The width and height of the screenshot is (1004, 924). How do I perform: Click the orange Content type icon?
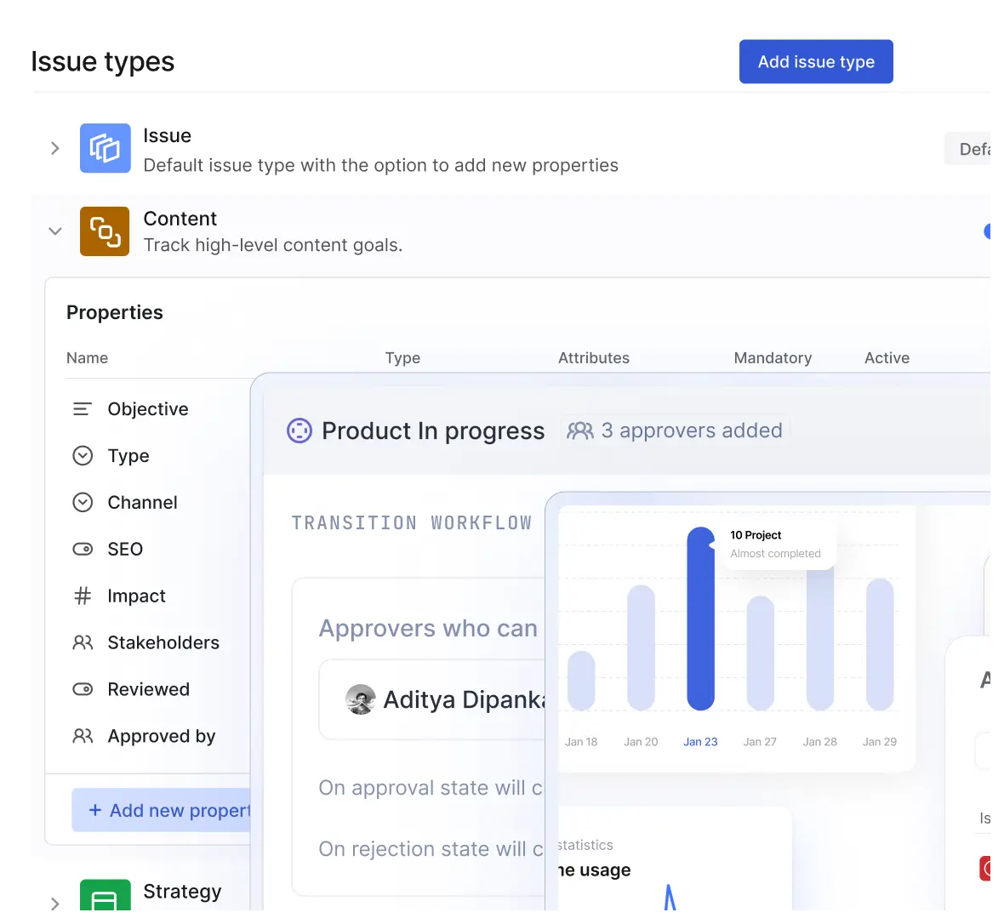tap(105, 231)
